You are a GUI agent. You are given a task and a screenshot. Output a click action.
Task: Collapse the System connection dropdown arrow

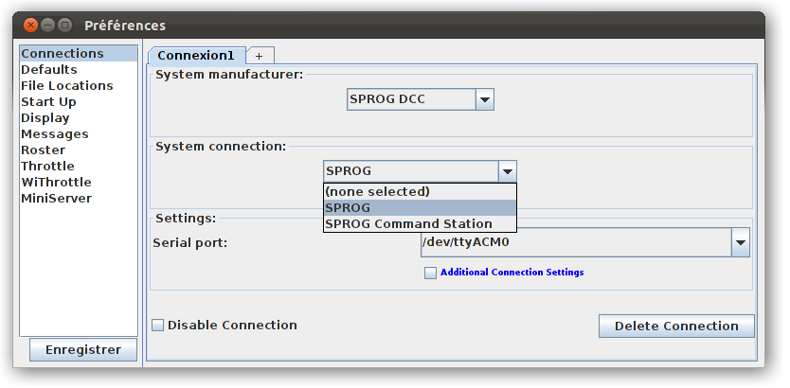508,171
